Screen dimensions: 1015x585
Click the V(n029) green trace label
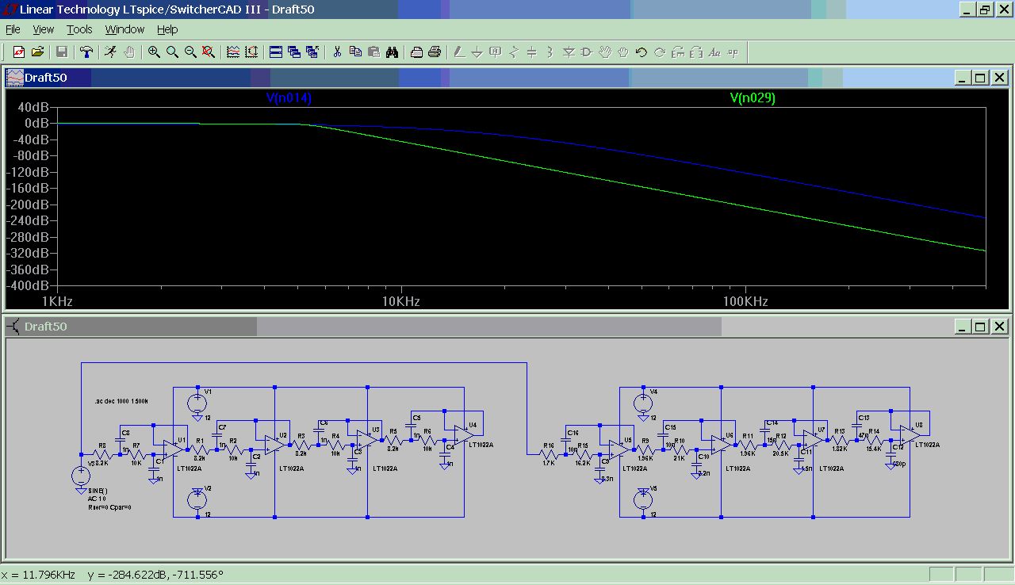pos(753,98)
